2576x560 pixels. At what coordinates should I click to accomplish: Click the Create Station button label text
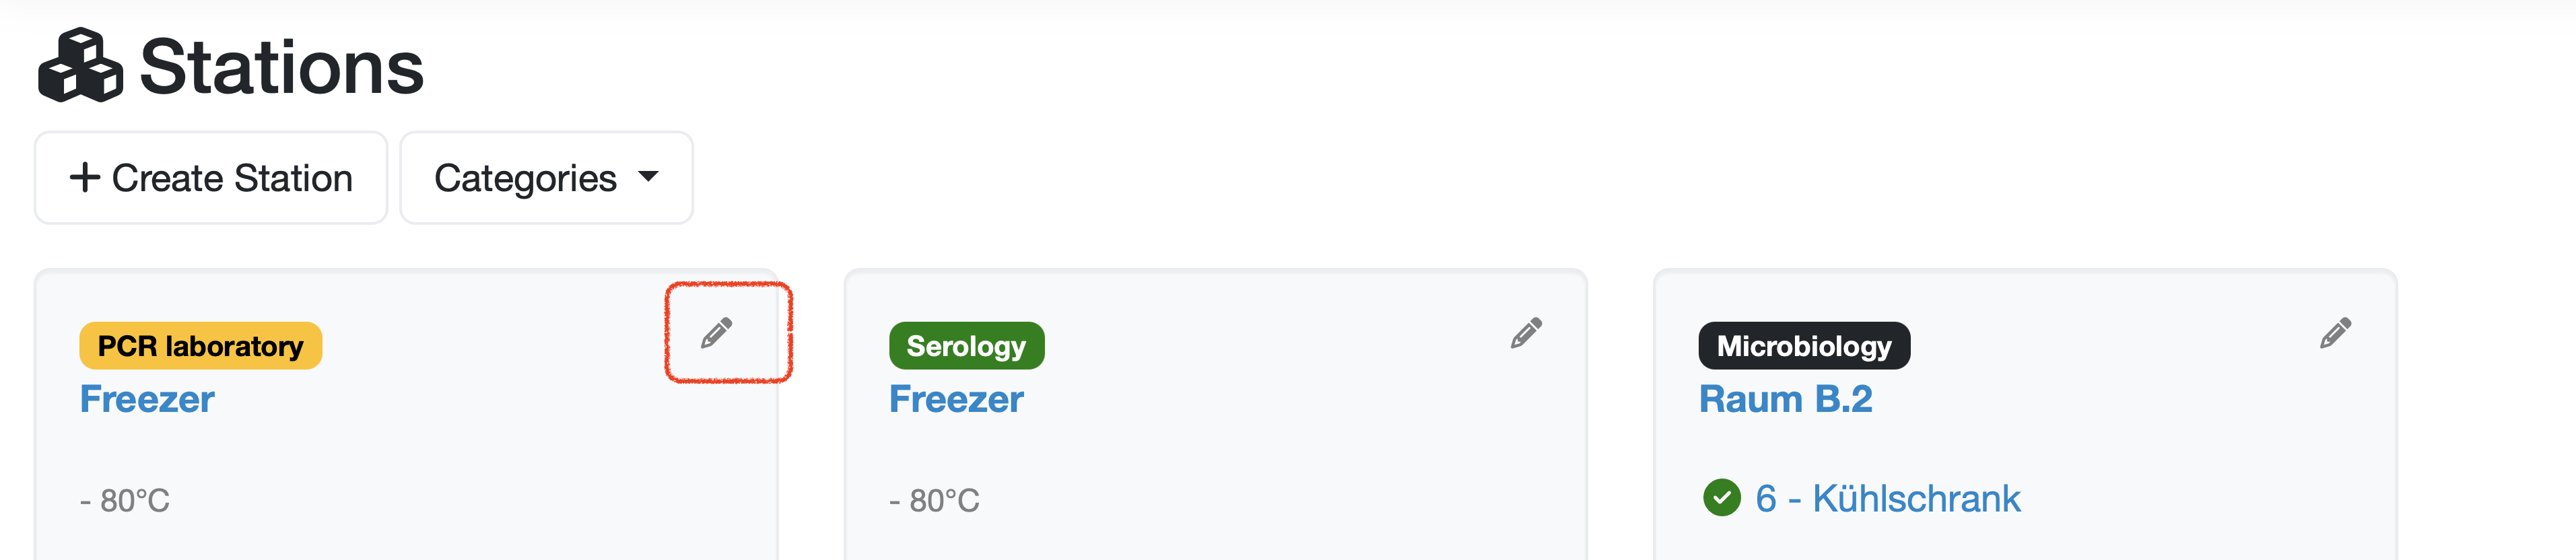coord(232,178)
